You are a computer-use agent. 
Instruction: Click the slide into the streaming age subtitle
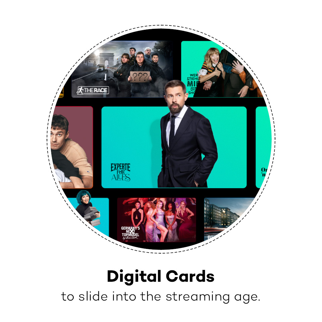coord(161,297)
